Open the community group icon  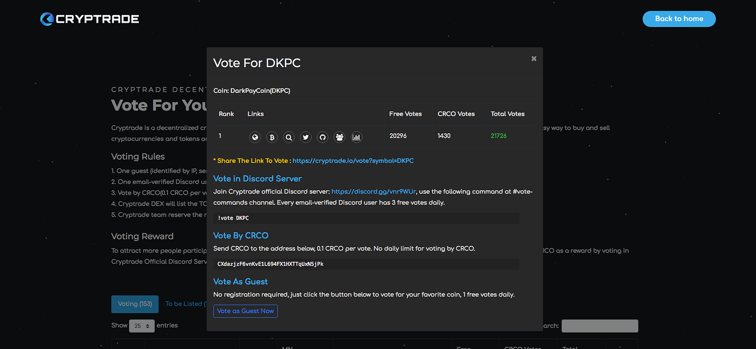340,137
